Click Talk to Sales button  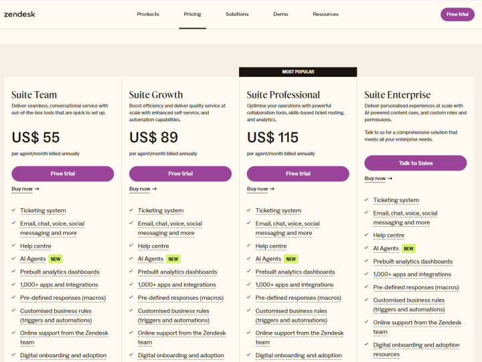tap(416, 163)
